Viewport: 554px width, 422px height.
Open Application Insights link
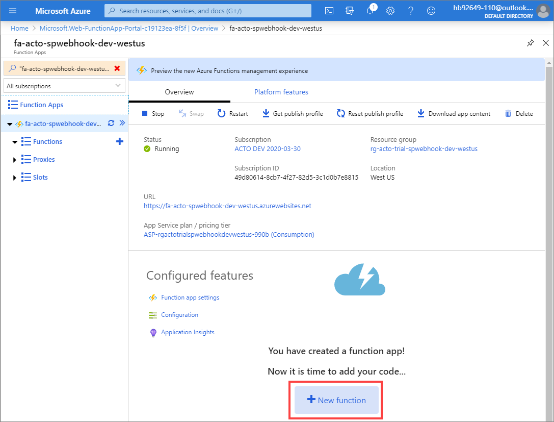[x=188, y=332]
